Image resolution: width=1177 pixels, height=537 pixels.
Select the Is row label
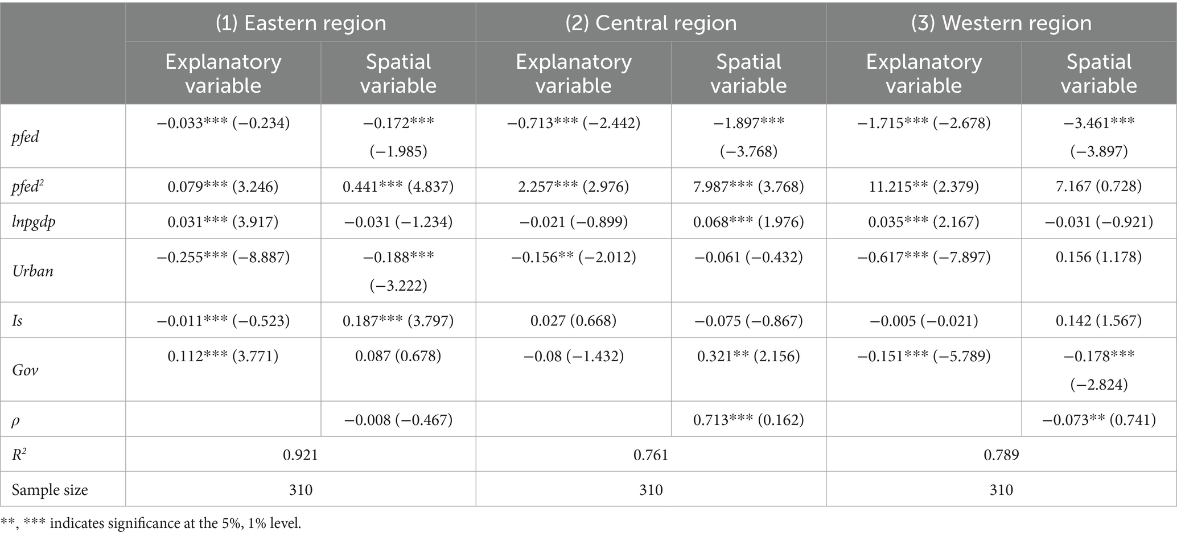17,320
